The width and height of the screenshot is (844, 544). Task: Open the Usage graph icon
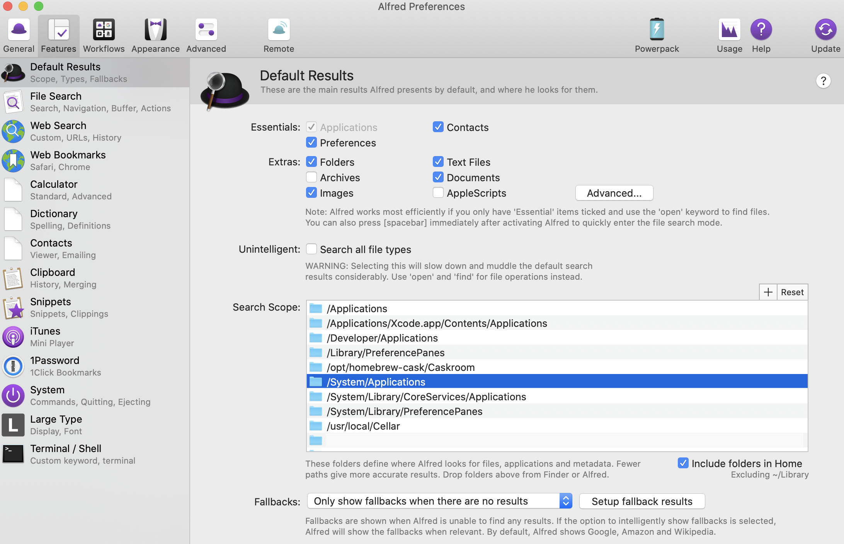(x=729, y=30)
